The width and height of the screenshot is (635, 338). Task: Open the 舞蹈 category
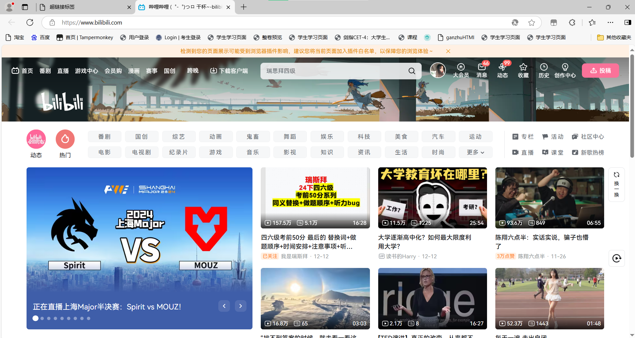coord(290,136)
